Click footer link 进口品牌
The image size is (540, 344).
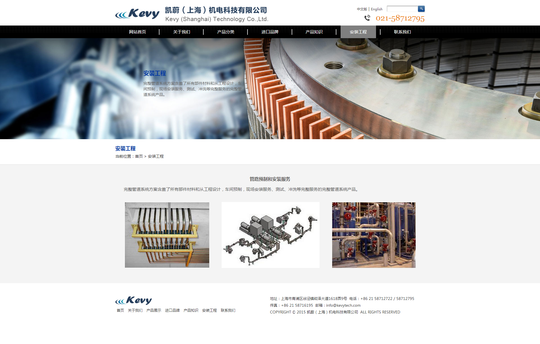coord(172,310)
